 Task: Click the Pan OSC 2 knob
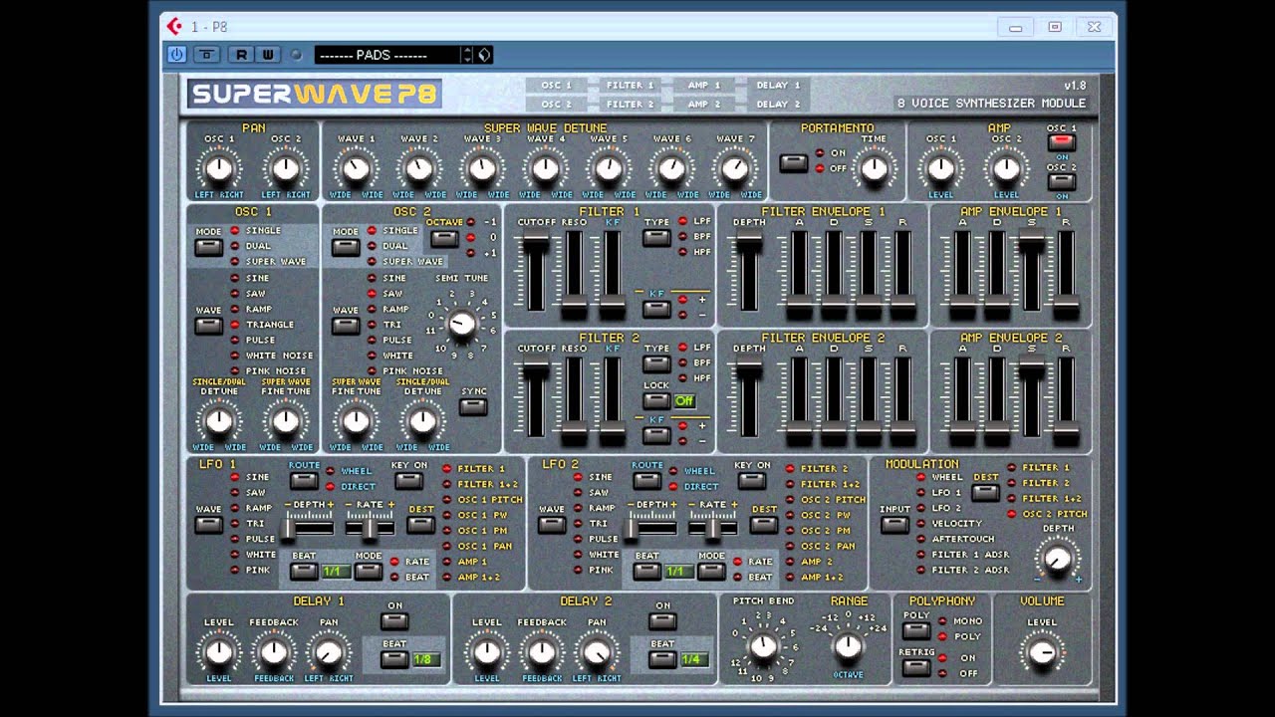coord(286,167)
